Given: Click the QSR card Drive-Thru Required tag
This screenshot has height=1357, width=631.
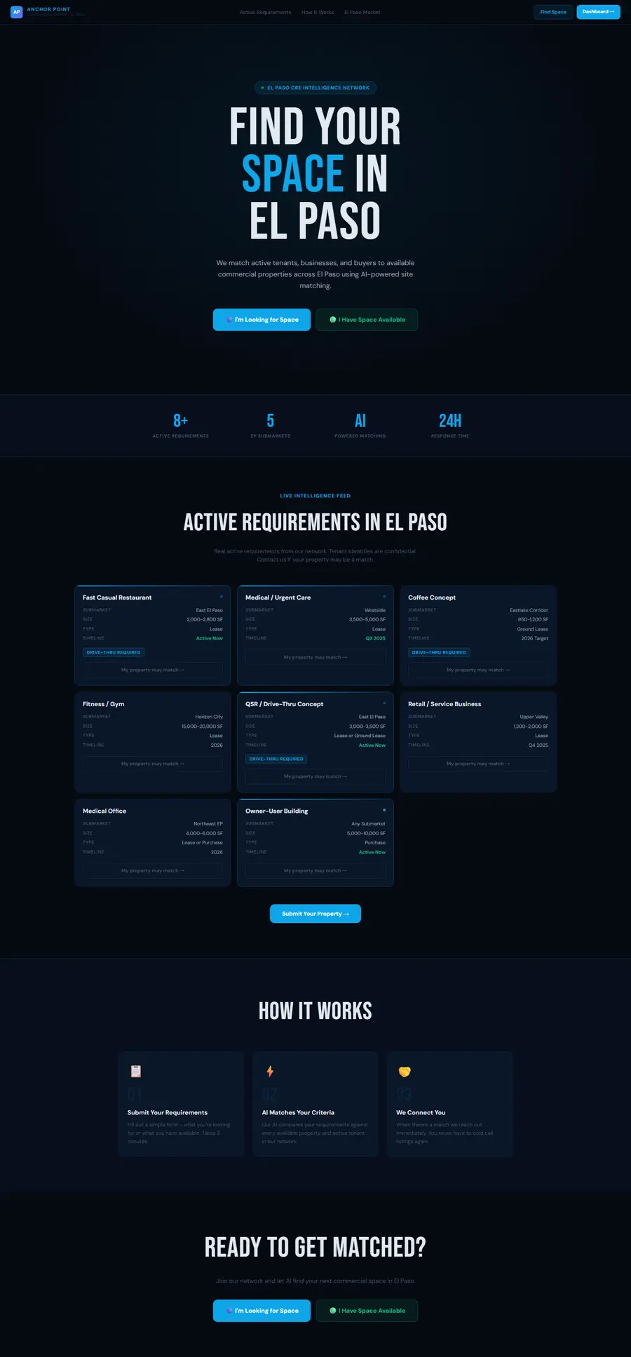Looking at the screenshot, I should (276, 759).
